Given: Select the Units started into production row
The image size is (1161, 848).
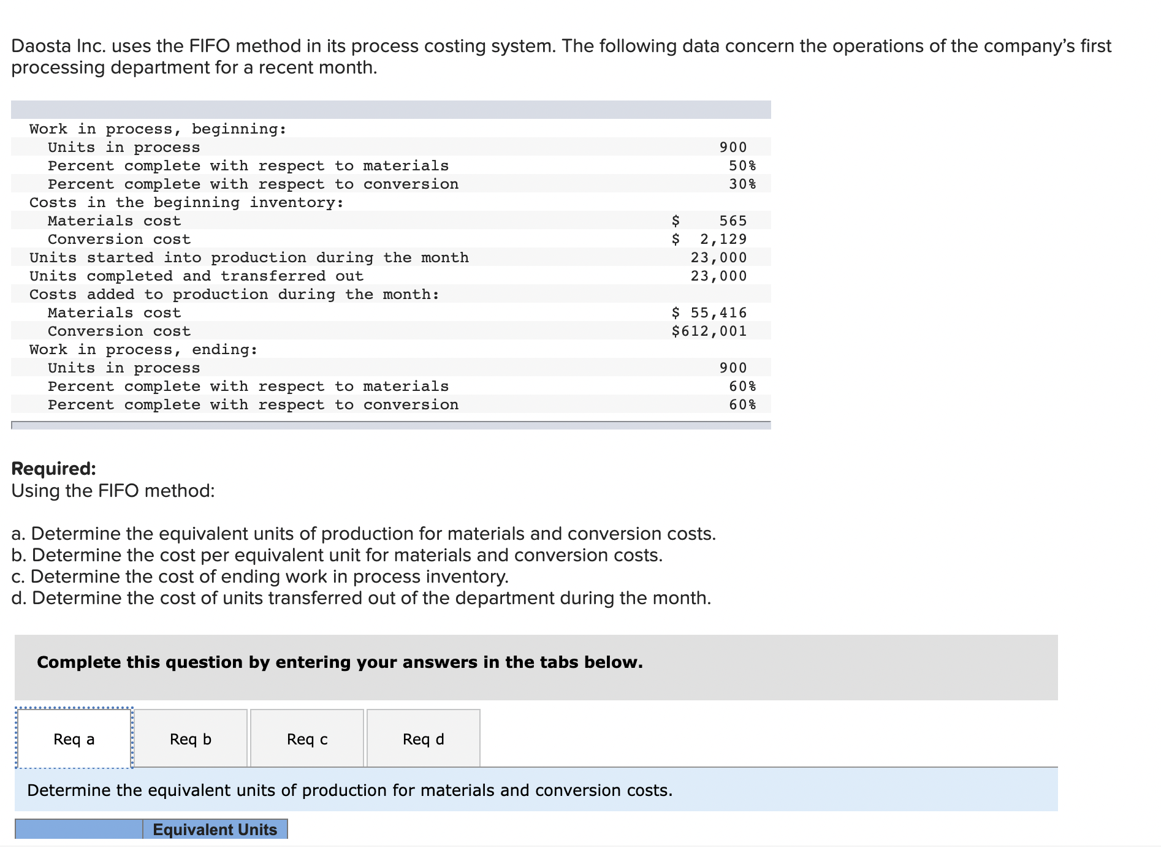Looking at the screenshot, I should (x=248, y=257).
